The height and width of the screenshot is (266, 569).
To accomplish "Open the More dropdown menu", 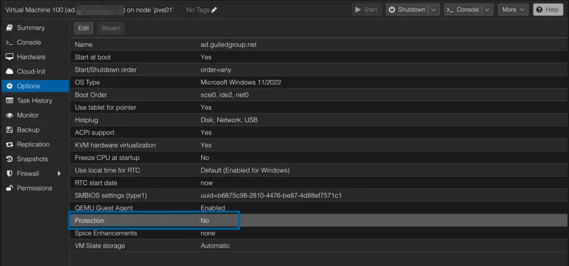I will tap(513, 10).
